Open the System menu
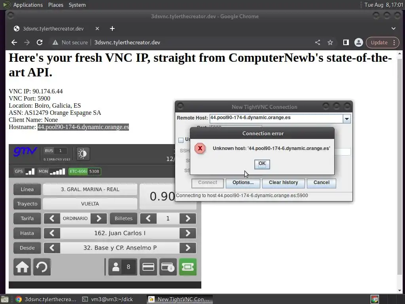Screen dimensions: 405x304 pyautogui.click(x=77, y=5)
